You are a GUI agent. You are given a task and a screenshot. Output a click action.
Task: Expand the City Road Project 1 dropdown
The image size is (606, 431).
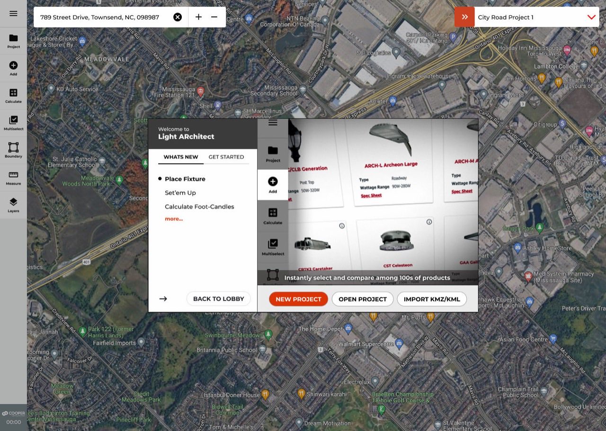click(x=591, y=17)
